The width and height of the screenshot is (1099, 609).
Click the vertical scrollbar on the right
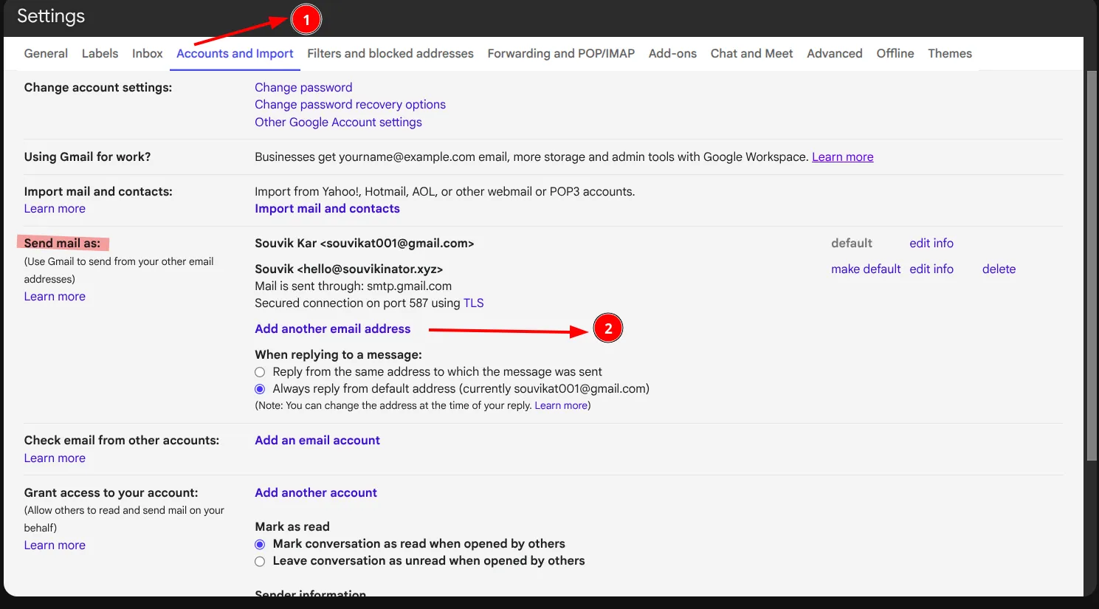click(1091, 266)
